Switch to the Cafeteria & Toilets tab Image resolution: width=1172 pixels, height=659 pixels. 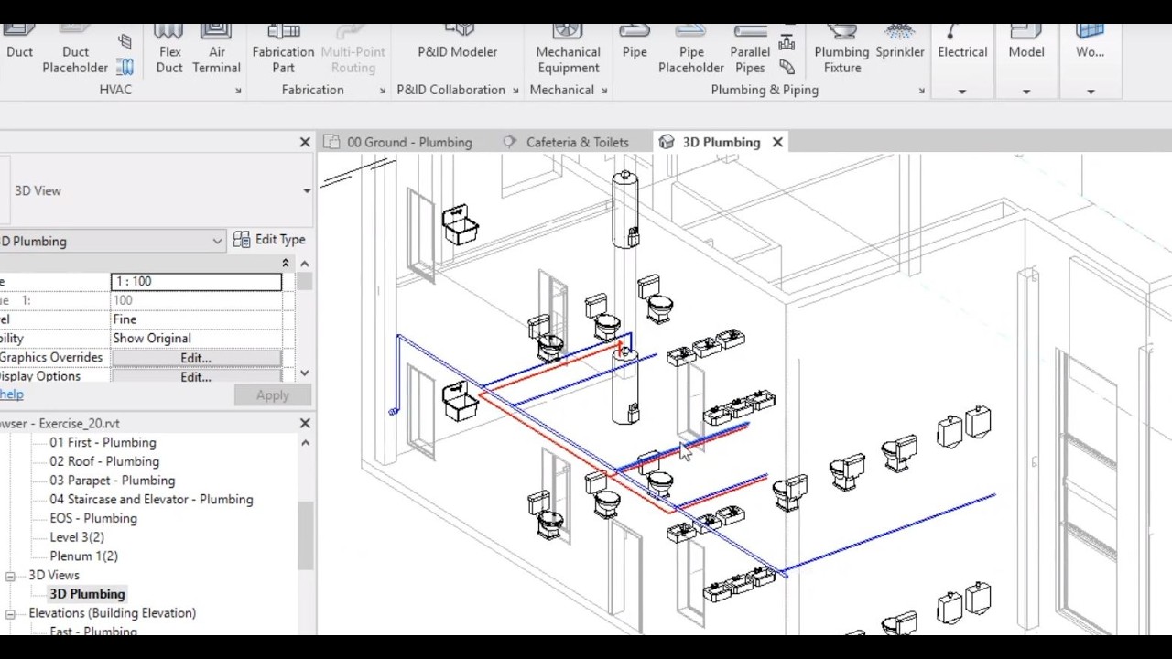(x=567, y=142)
